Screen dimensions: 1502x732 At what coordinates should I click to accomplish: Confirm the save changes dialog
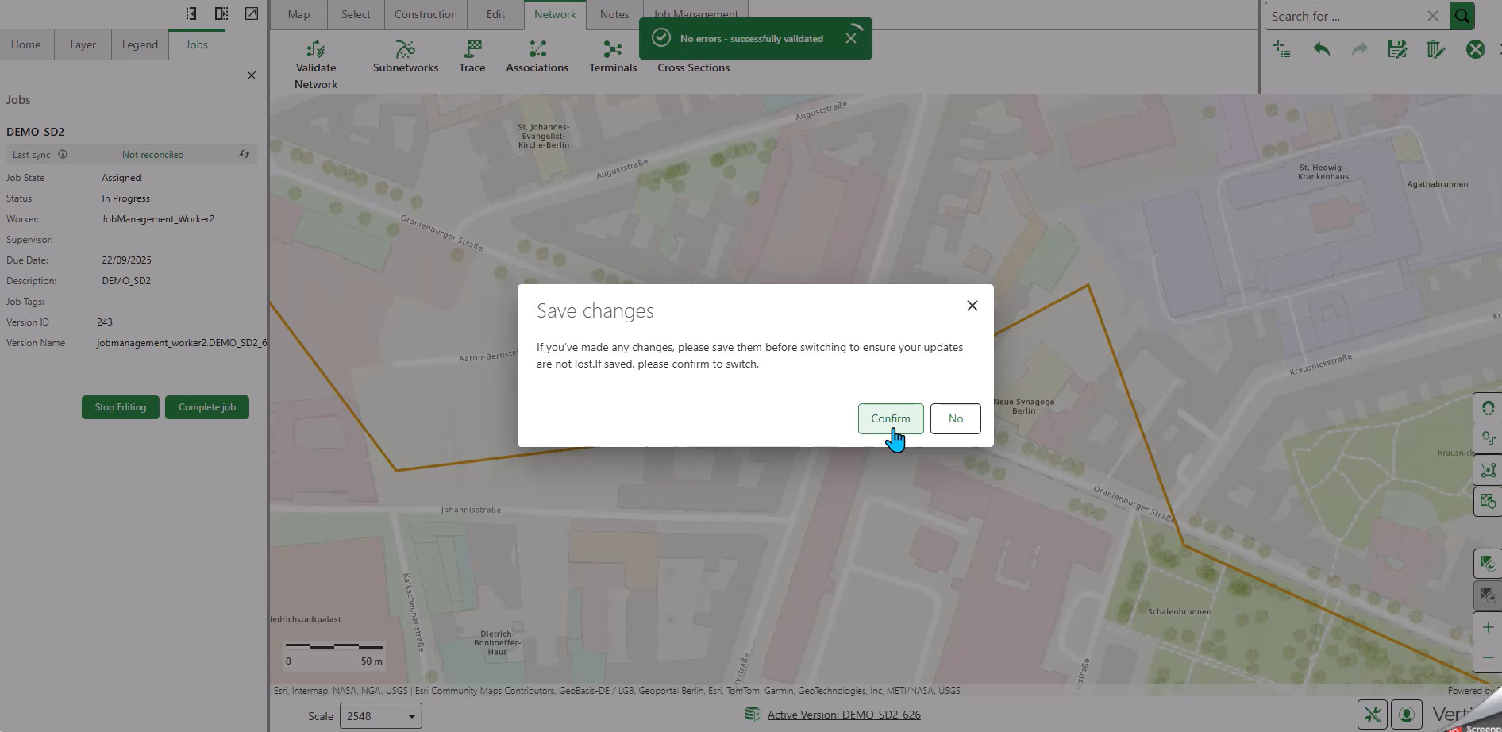point(890,418)
